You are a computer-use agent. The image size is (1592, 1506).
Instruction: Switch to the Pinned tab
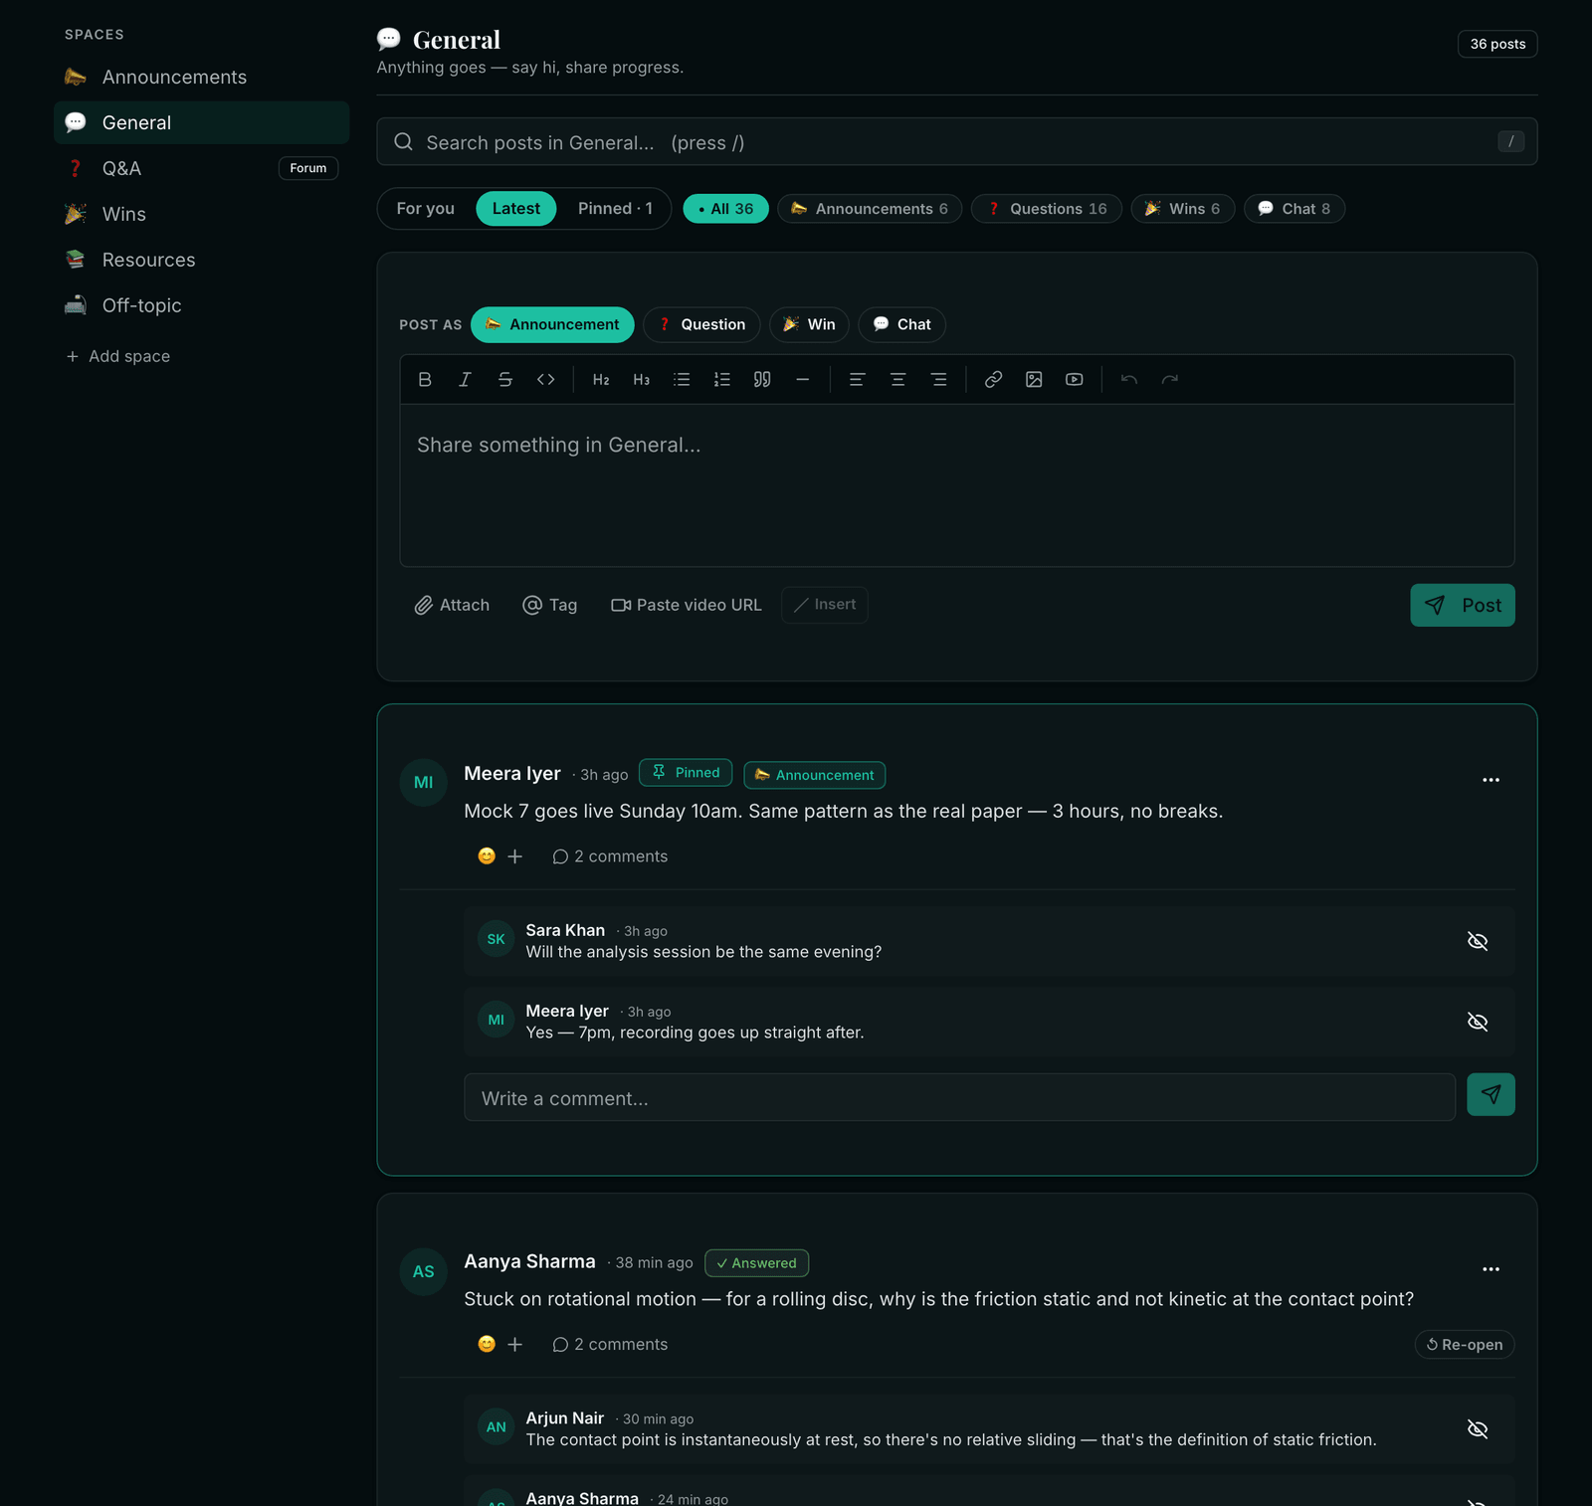click(x=615, y=209)
